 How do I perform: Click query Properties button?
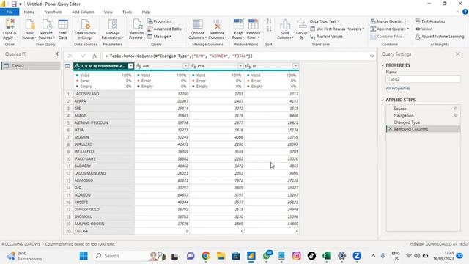tap(160, 21)
